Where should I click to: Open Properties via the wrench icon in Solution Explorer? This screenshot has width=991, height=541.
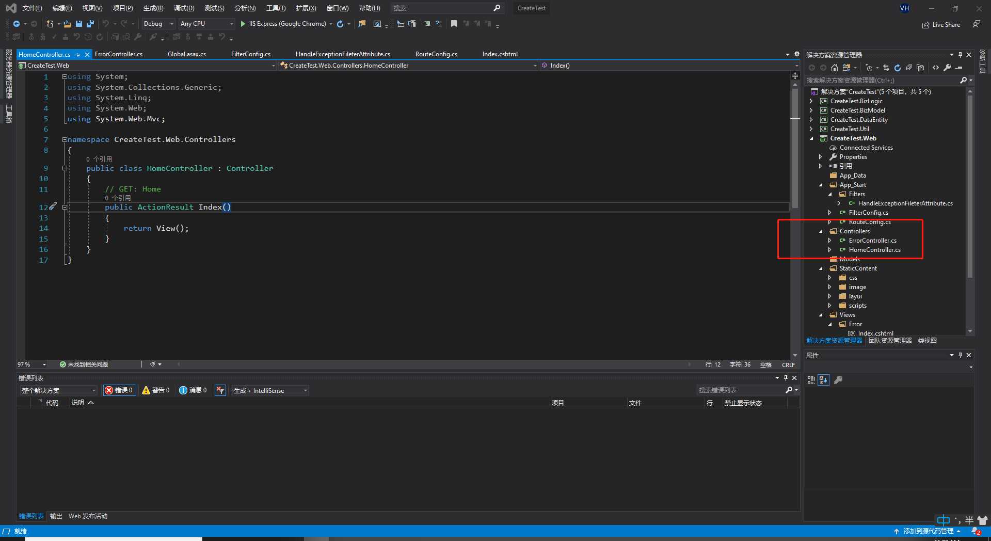point(947,68)
